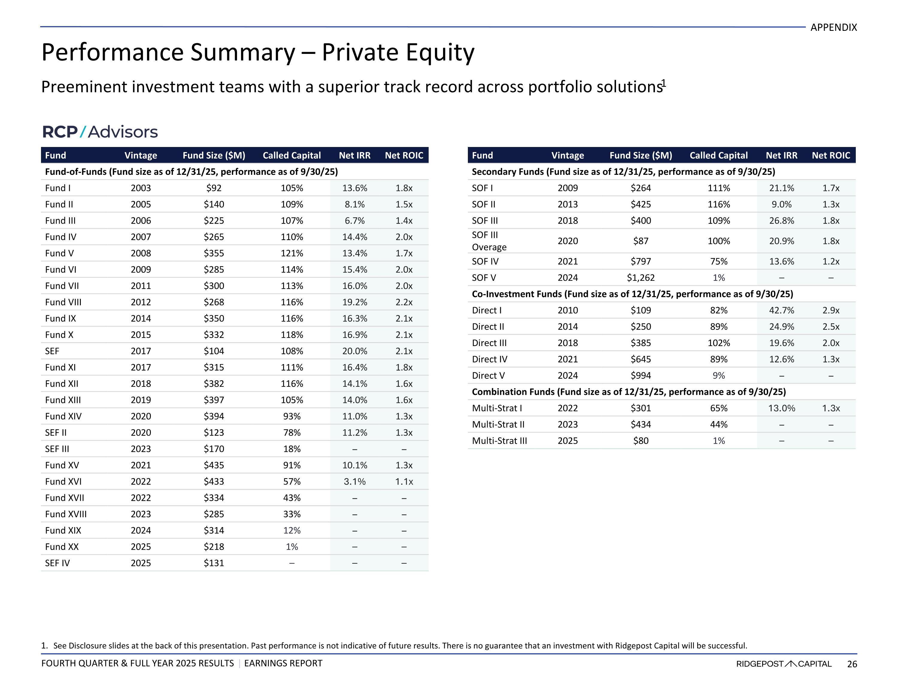Viewport: 898px width, 693px height.
Task: Click the SEF IV fund size $131
Action: point(214,563)
